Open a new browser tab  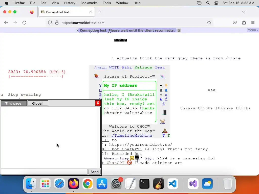100,12
